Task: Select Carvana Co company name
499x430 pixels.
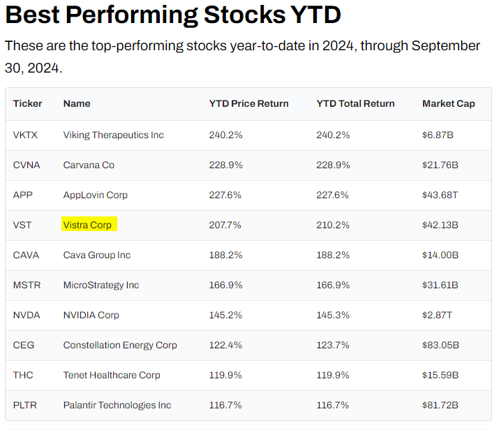Action: pos(89,165)
